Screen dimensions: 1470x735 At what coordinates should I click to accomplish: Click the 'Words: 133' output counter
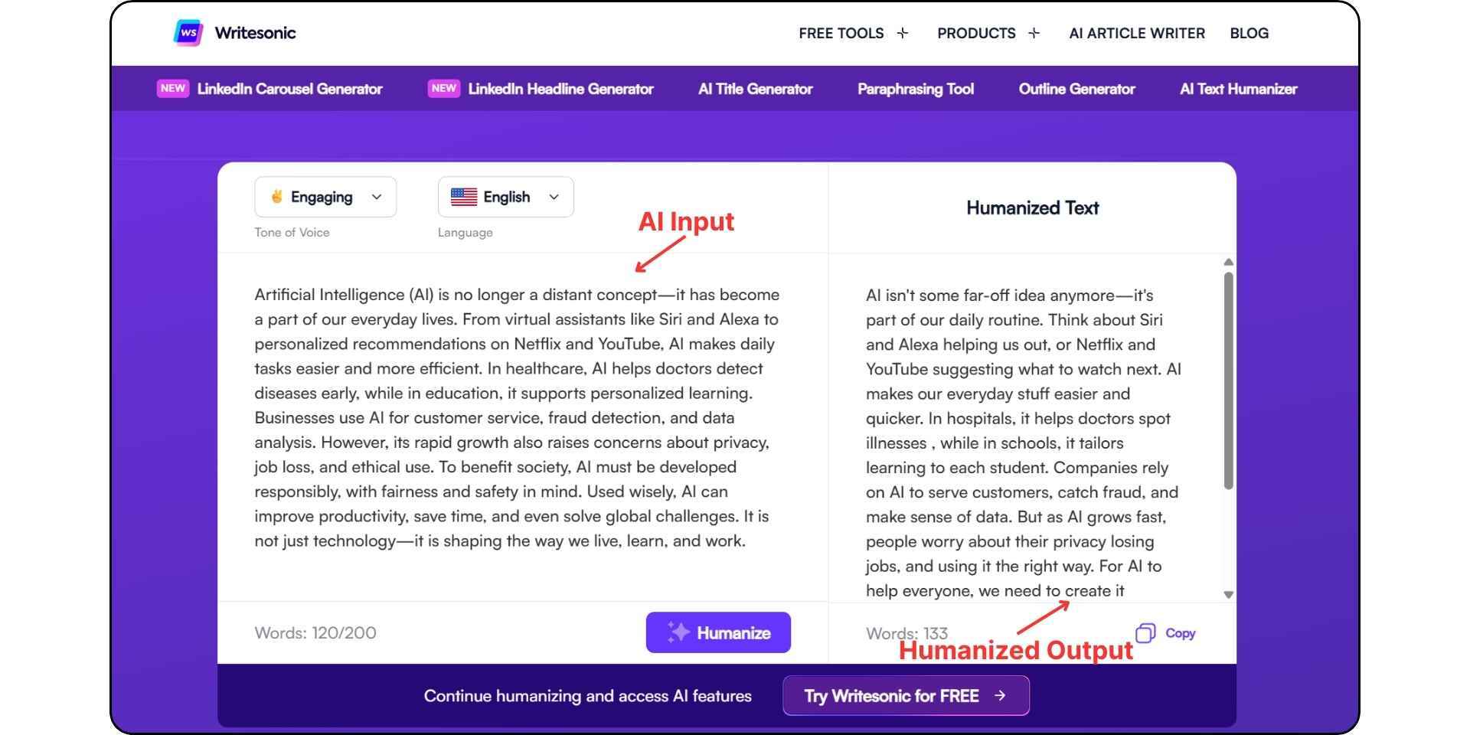coord(906,633)
